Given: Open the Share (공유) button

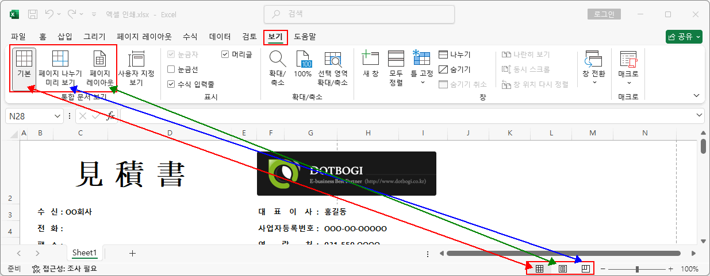Looking at the screenshot, I should pyautogui.click(x=684, y=37).
